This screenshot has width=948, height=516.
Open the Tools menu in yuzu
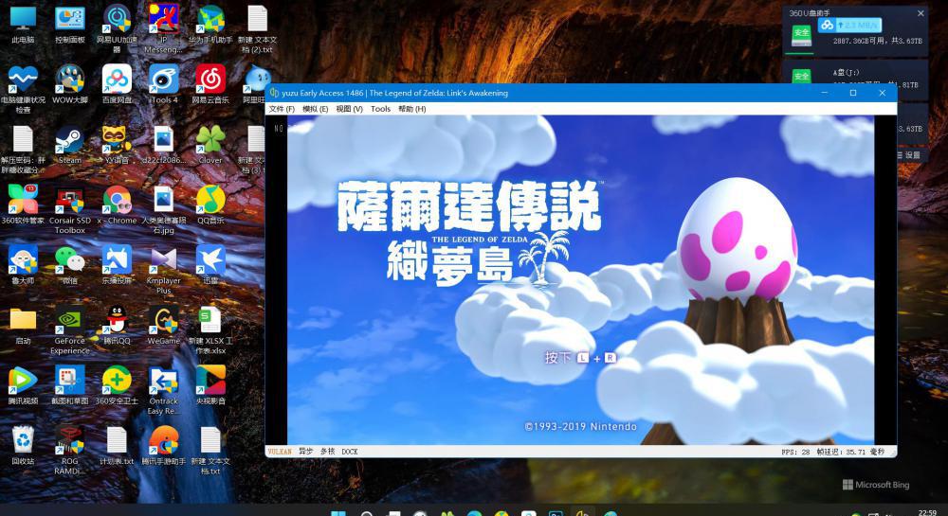click(x=380, y=109)
